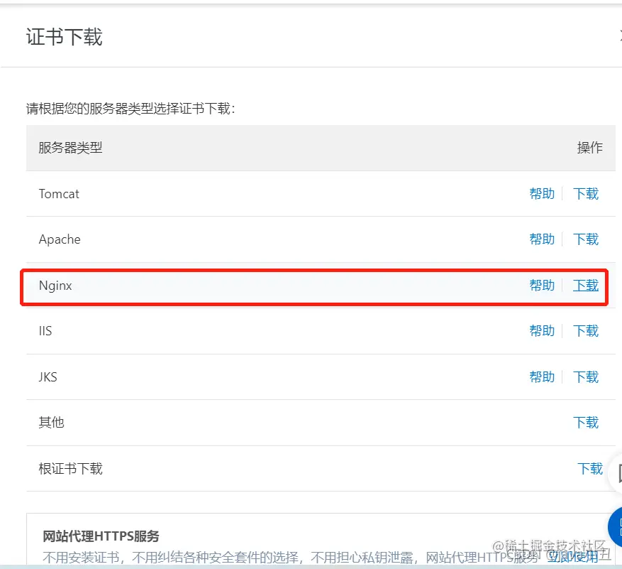The width and height of the screenshot is (622, 569).
Task: Click the 服务器类型 column header
Action: coord(71,148)
